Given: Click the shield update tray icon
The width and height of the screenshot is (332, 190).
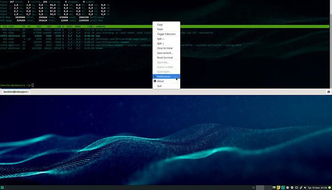Looking at the screenshot, I should 292,187.
